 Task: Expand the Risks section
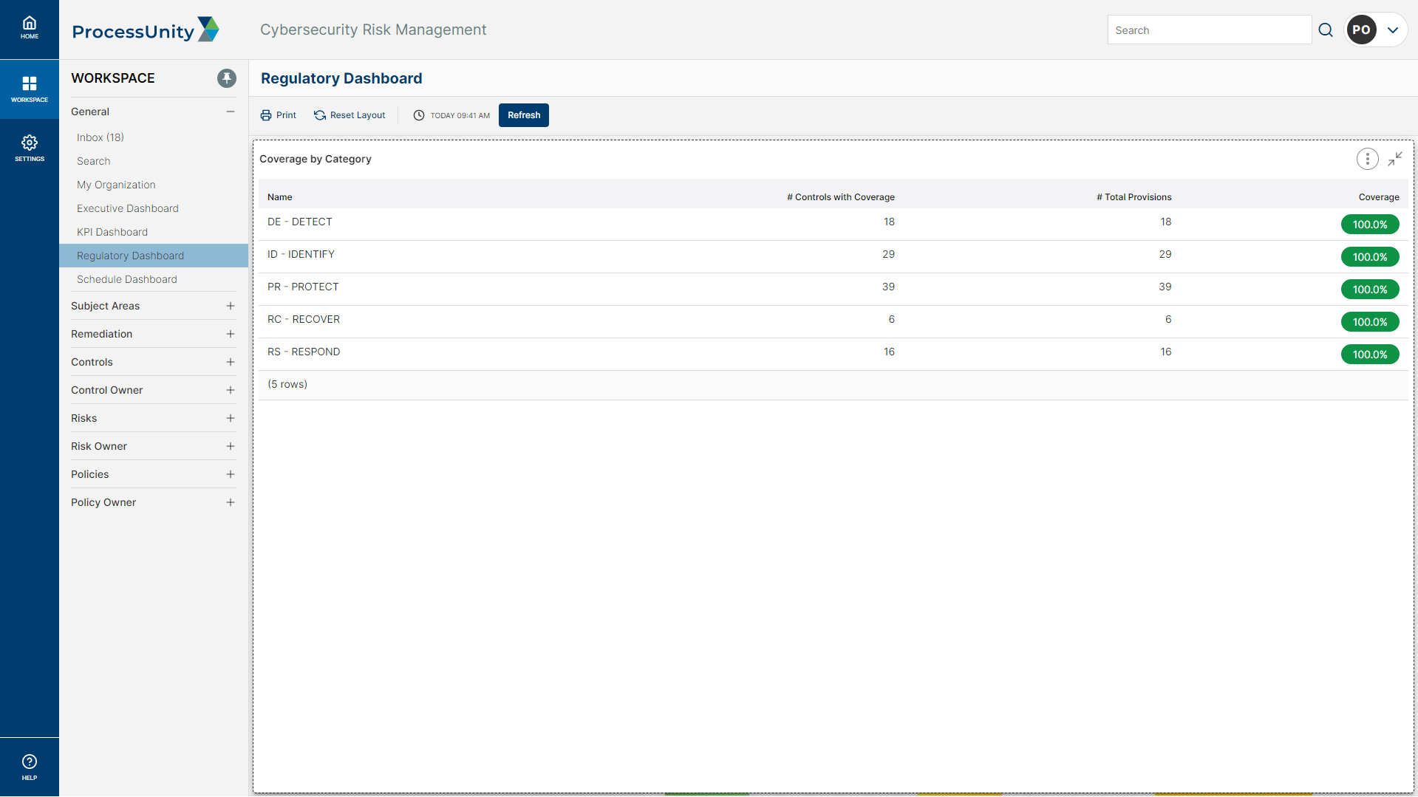[231, 418]
